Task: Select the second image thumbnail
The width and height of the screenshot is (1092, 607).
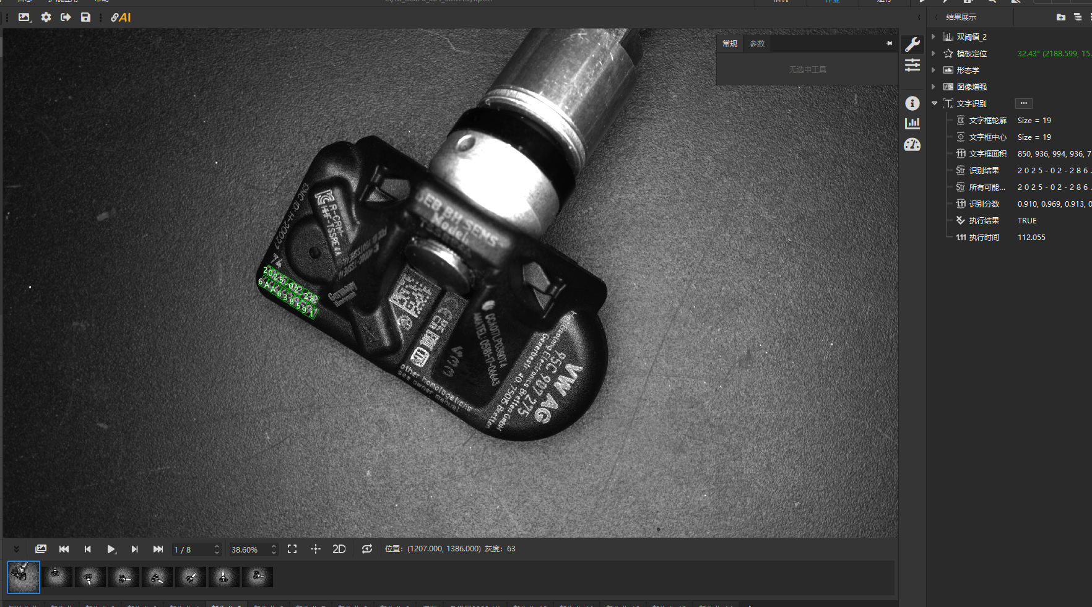Action: click(x=57, y=577)
